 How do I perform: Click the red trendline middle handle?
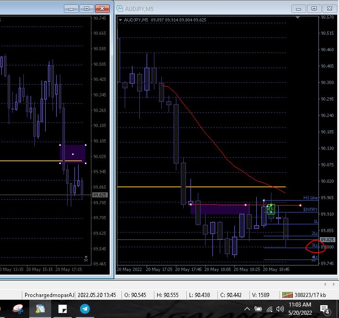245,205
